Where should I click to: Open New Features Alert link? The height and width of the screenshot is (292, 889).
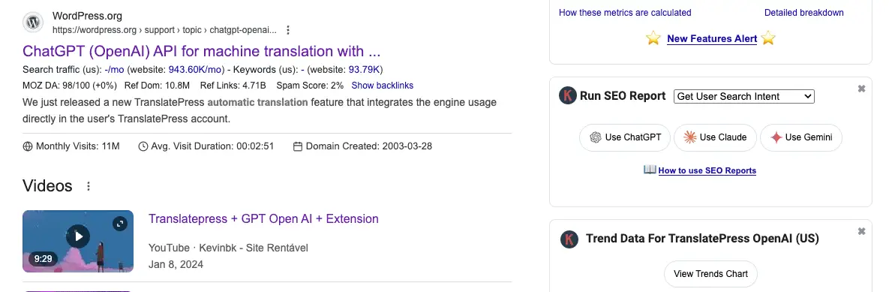click(711, 38)
